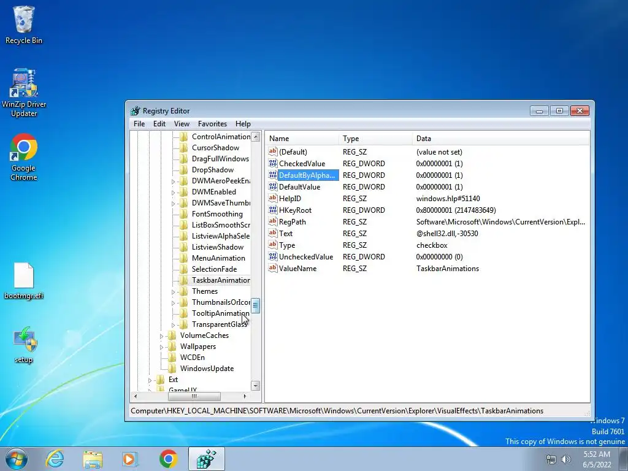Click the network tray icon
Image resolution: width=628 pixels, height=471 pixels.
(x=551, y=459)
